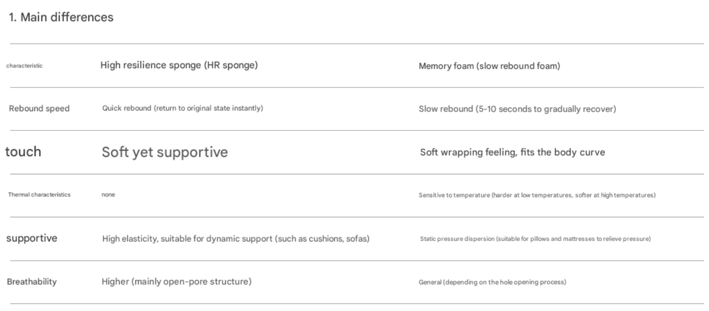Image resolution: width=709 pixels, height=311 pixels.
Task: Click the 'Soft yet supportive' cell
Action: [x=164, y=152]
